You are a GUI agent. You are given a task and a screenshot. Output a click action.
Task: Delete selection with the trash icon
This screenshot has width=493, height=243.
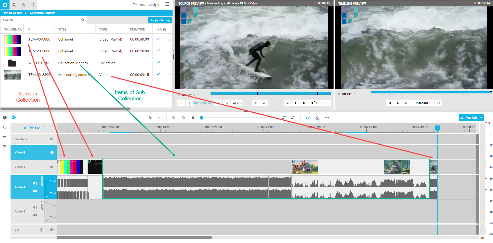pyautogui.click(x=193, y=118)
